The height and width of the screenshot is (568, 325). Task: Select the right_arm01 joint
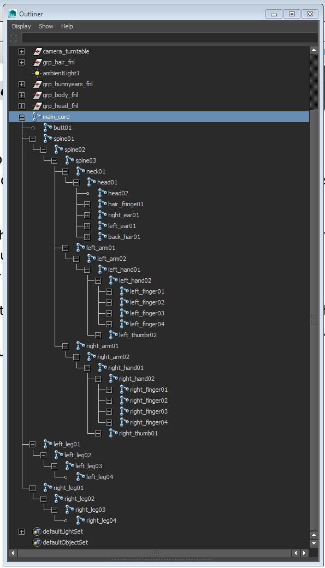point(102,346)
